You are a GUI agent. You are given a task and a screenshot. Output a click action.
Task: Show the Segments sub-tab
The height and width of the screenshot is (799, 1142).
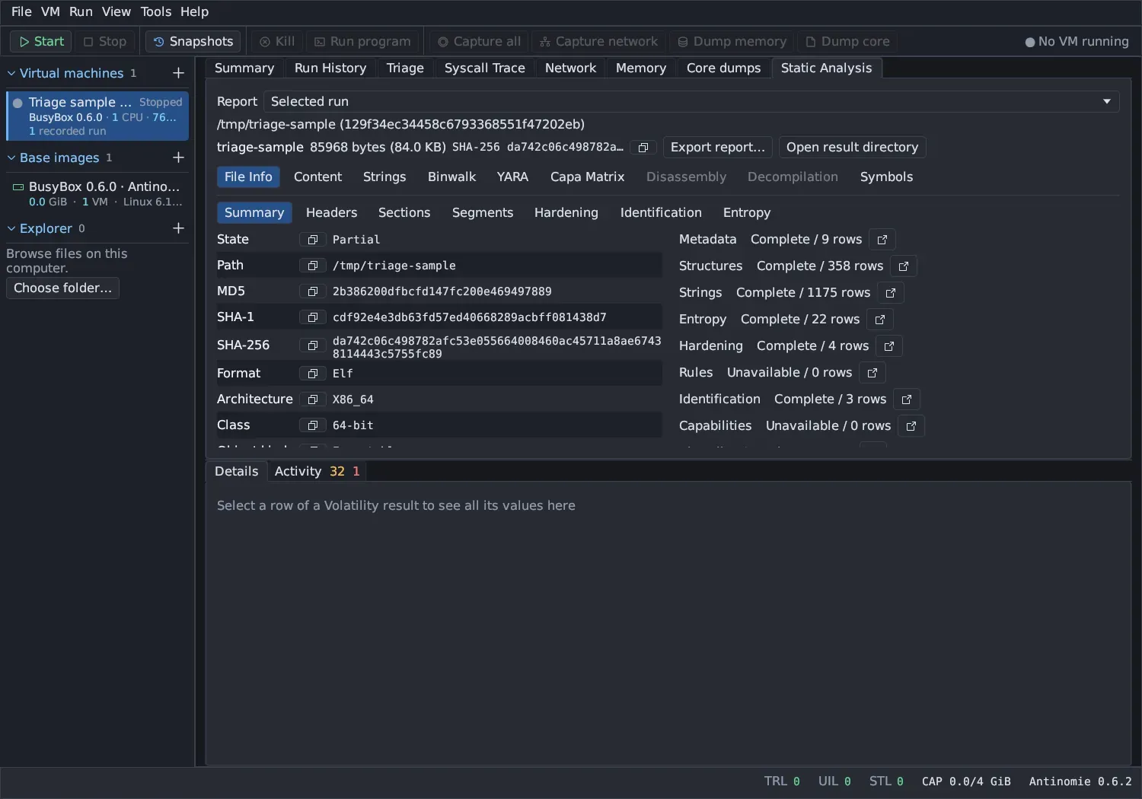coord(483,213)
